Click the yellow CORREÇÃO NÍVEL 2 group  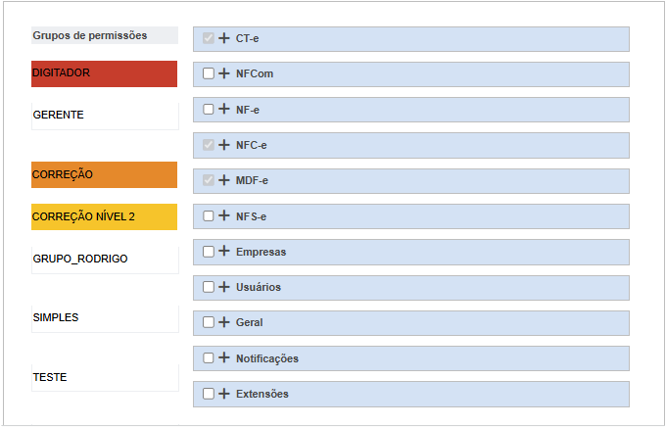click(105, 216)
